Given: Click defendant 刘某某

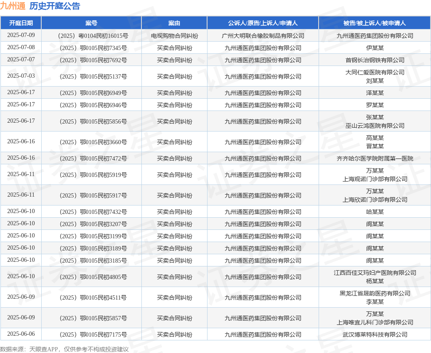Looking at the screenshot, I should coord(375,81).
